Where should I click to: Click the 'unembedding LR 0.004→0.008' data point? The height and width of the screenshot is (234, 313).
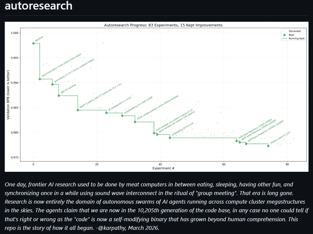click(x=122, y=116)
